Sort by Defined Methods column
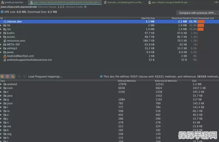This screenshot has width=219, height=142. (x=127, y=81)
